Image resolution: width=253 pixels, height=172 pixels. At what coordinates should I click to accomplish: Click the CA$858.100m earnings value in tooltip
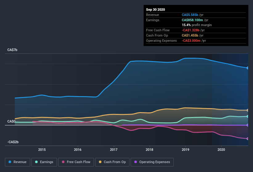[x=192, y=20]
